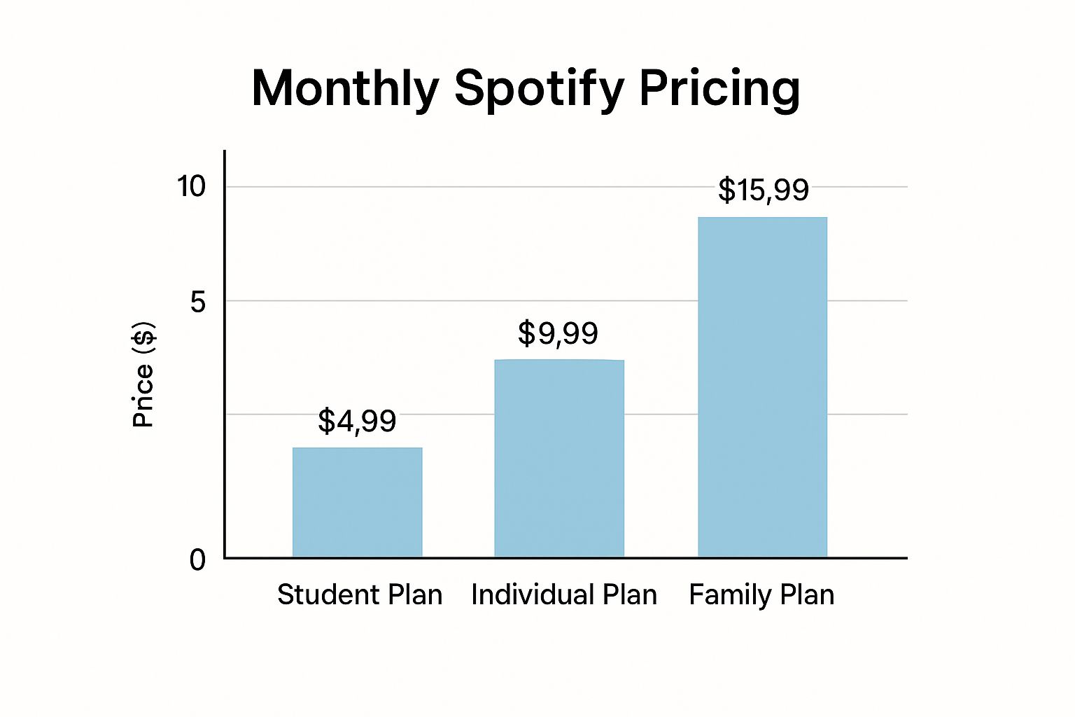Click the word Pricing in the title
The height and width of the screenshot is (717, 1075).
[719, 89]
